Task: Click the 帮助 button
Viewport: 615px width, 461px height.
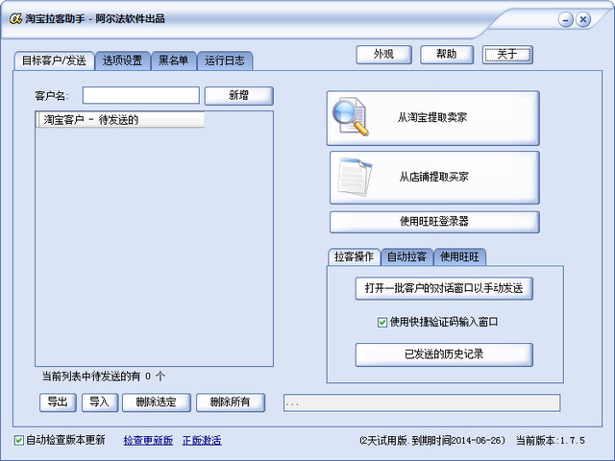Action: click(x=447, y=55)
